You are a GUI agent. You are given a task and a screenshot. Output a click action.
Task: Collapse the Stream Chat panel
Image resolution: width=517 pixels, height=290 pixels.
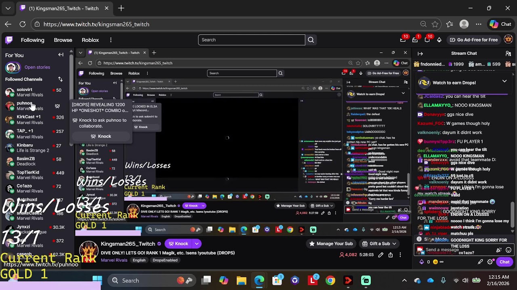click(x=420, y=53)
